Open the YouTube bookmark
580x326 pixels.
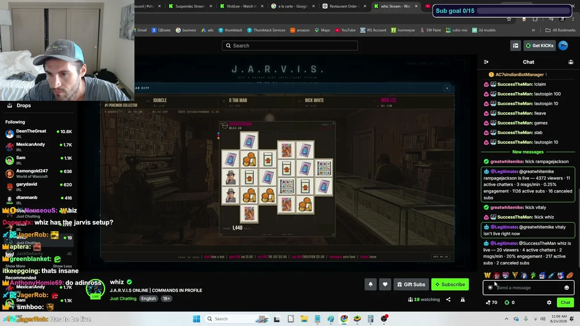[345, 30]
